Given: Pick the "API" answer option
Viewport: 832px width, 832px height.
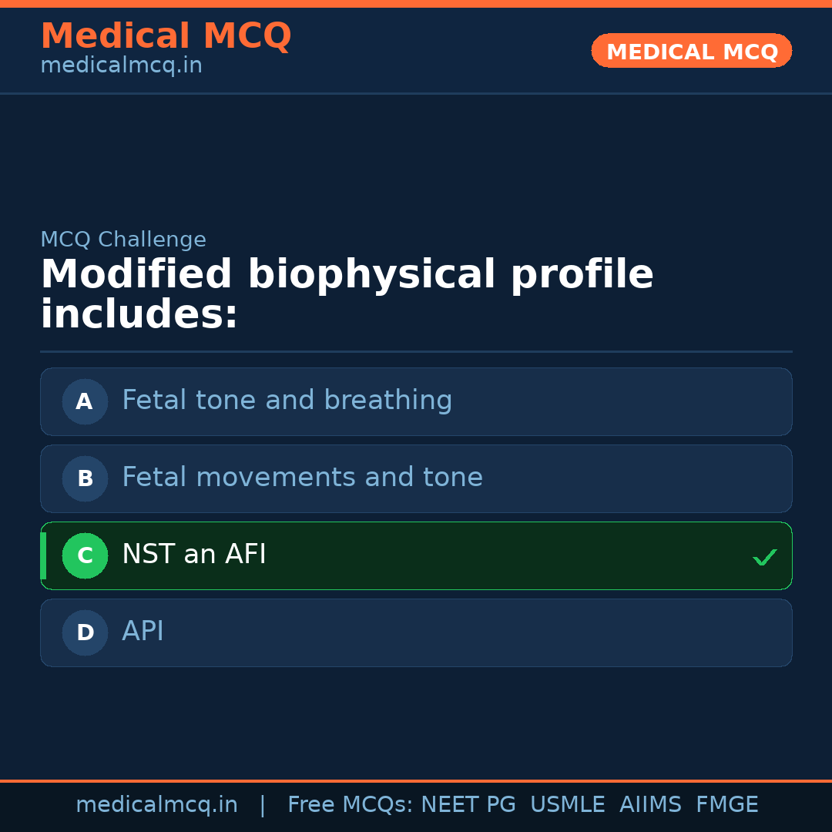Looking at the screenshot, I should 143,632.
